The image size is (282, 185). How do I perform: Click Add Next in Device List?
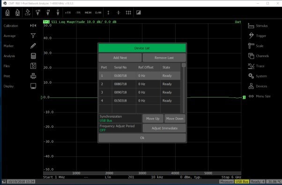[x=120, y=58]
